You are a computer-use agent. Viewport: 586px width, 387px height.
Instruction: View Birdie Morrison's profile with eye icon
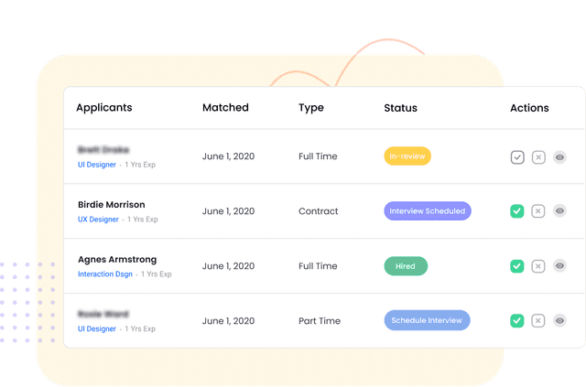pos(559,211)
